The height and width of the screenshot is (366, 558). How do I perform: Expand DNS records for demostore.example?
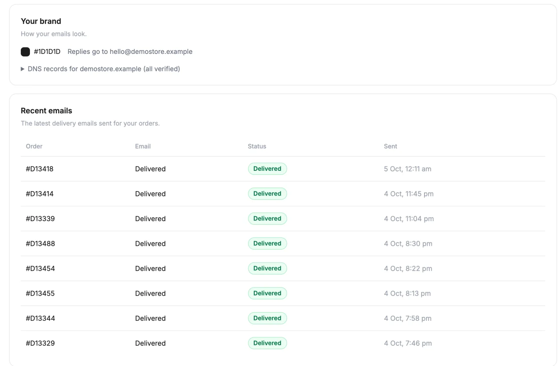(x=100, y=69)
